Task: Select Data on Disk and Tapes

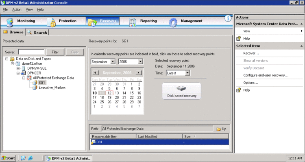Action: (x=33, y=59)
